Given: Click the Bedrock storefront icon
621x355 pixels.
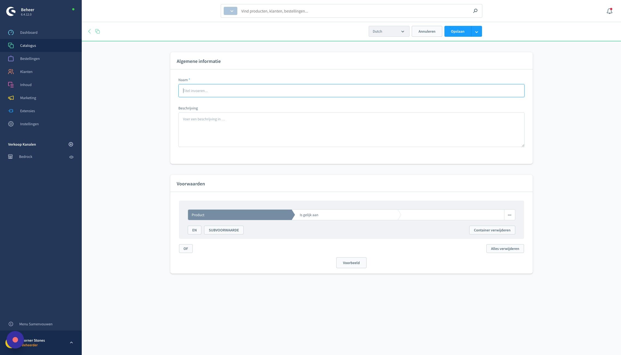Looking at the screenshot, I should [10, 157].
